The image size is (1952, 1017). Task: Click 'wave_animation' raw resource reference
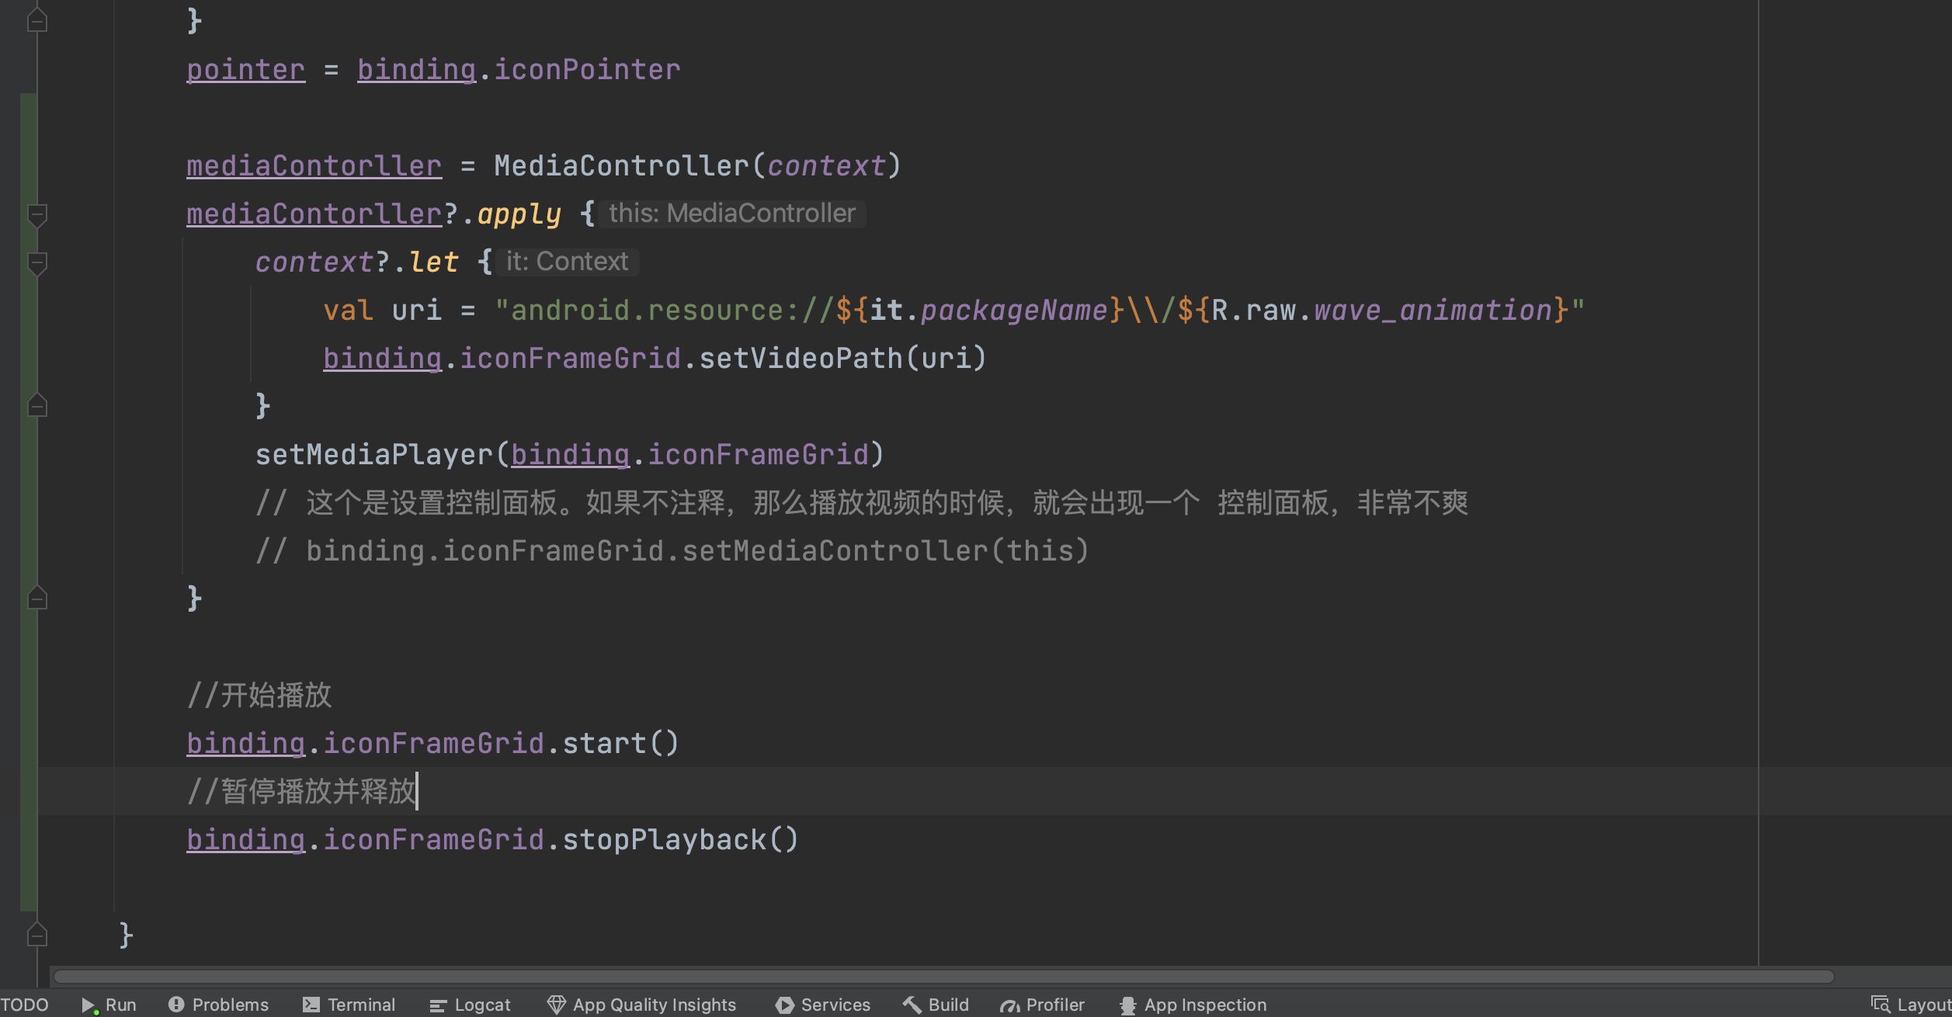click(x=1433, y=311)
